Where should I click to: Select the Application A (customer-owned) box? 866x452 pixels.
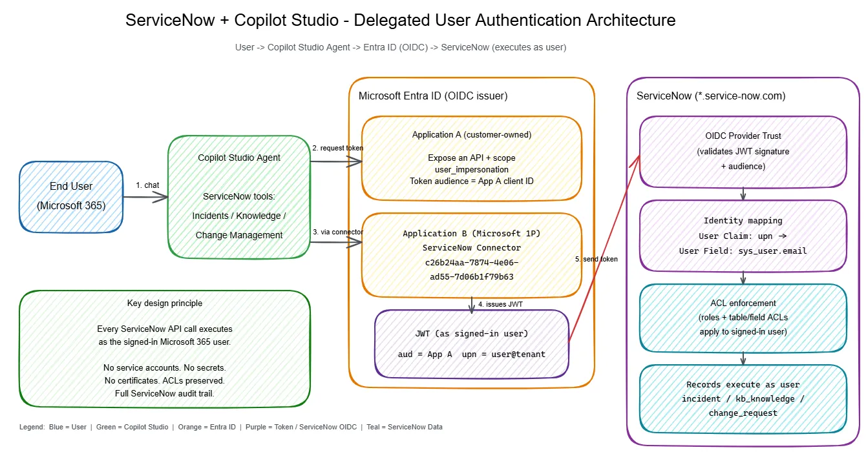pos(472,158)
